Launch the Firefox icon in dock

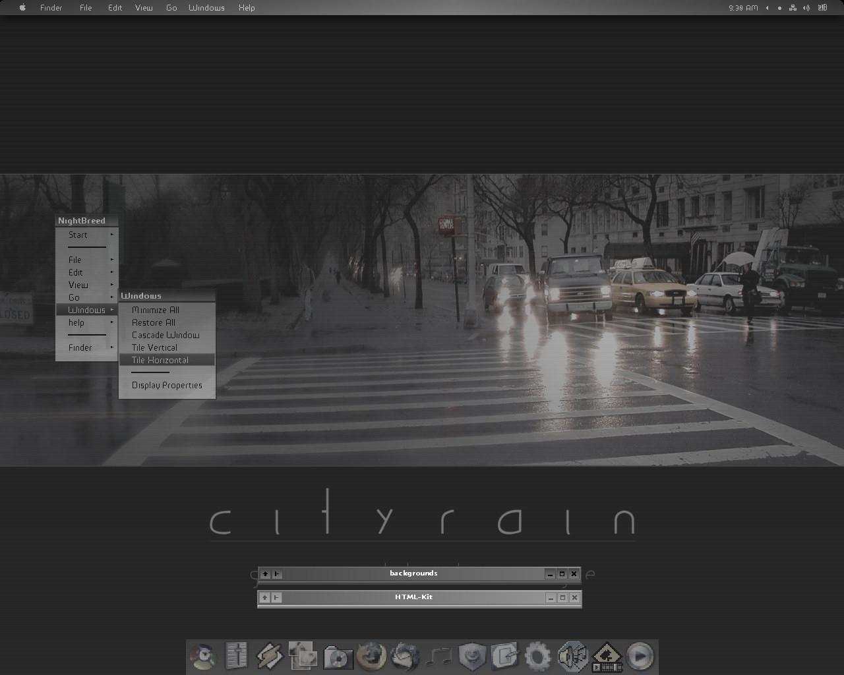[x=371, y=657]
